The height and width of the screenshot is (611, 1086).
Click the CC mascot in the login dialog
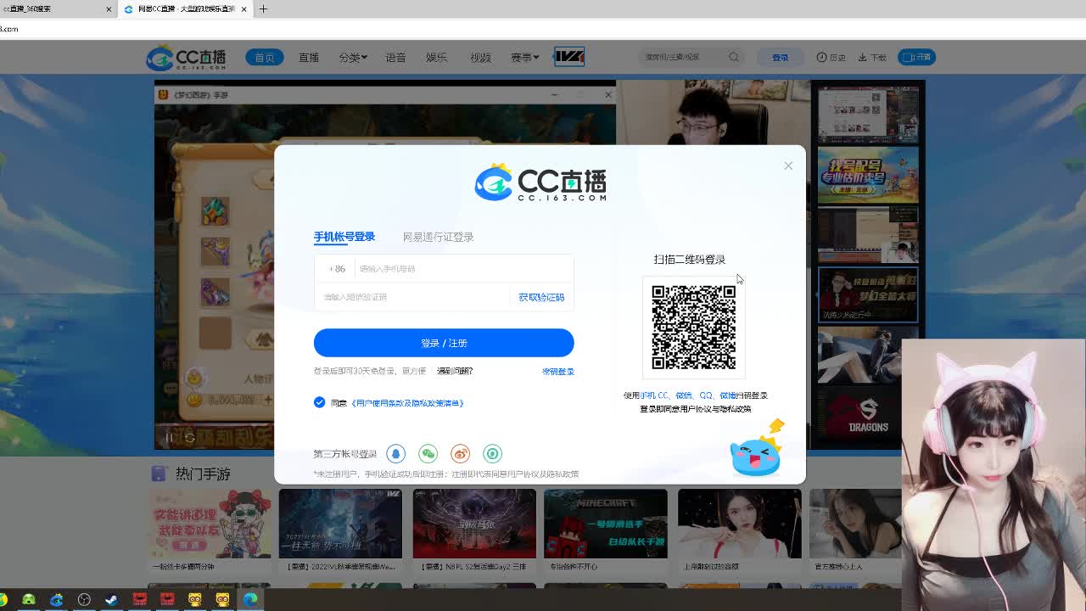pos(757,450)
